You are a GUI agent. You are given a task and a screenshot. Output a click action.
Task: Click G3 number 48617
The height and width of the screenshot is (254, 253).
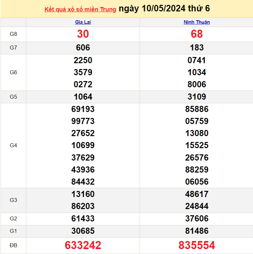coord(197,194)
